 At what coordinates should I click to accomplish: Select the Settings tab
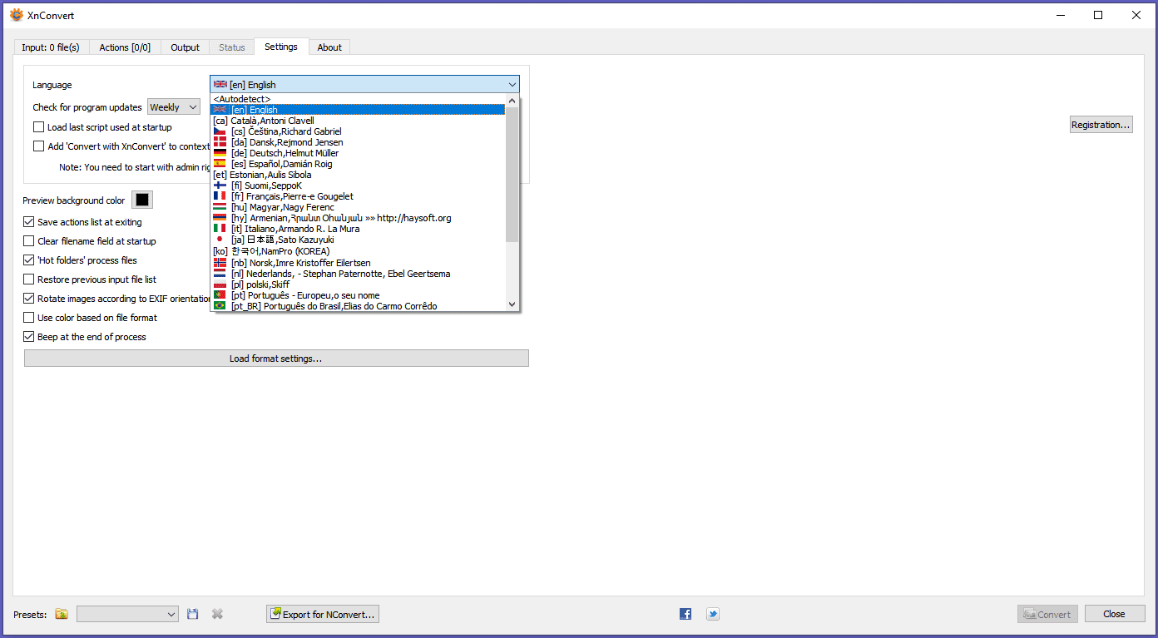click(281, 47)
